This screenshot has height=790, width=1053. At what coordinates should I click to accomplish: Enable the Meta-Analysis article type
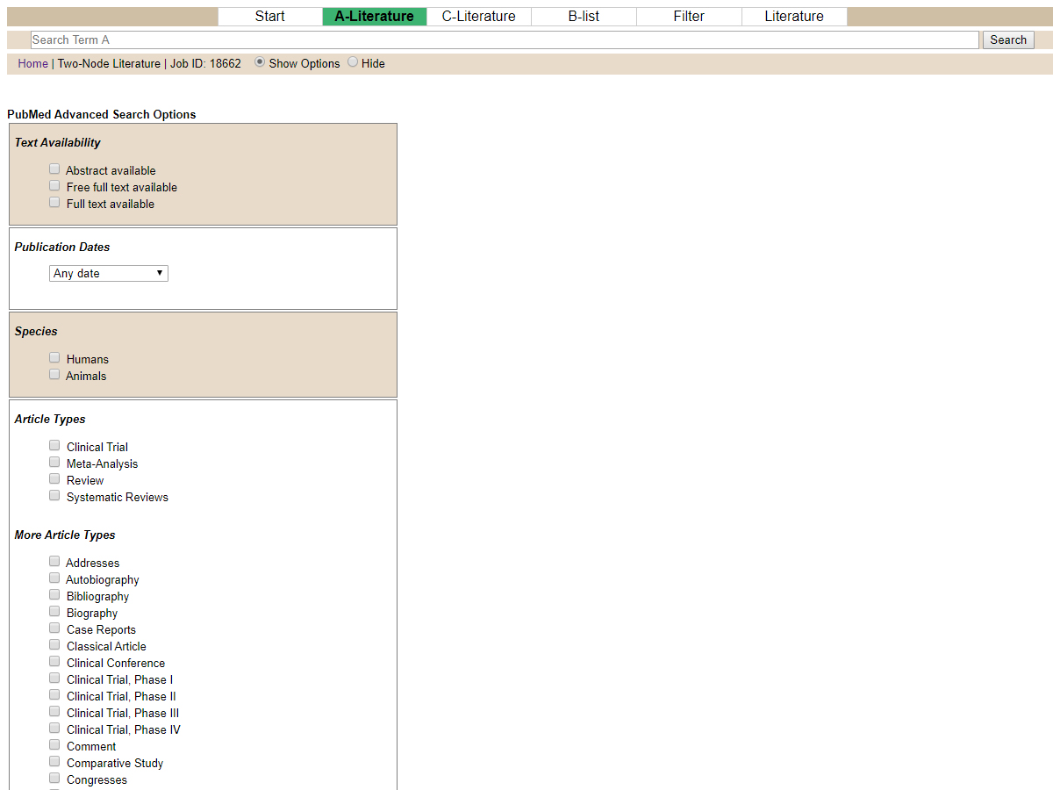pyautogui.click(x=54, y=463)
